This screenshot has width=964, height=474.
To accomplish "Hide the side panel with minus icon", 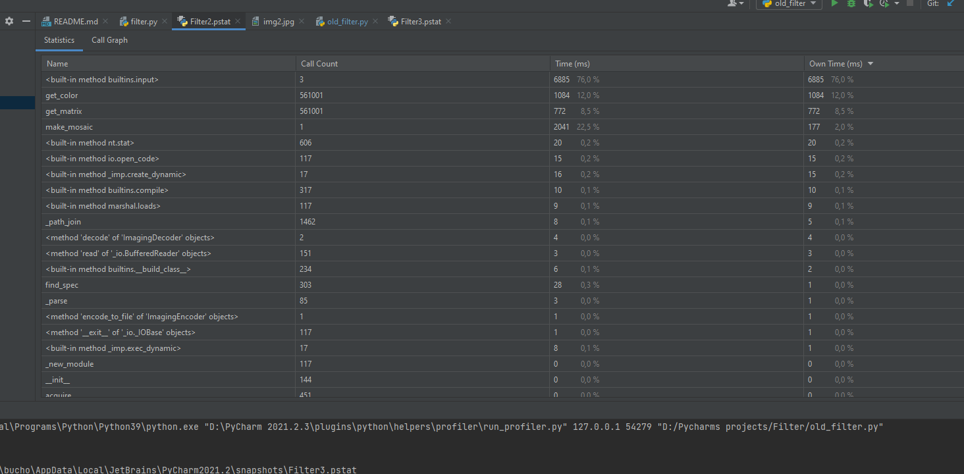I will tap(26, 21).
